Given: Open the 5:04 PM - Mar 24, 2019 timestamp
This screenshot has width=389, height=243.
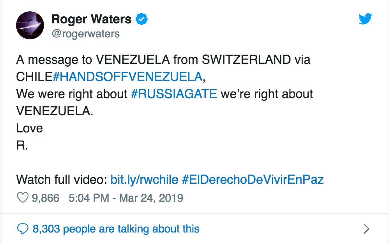Looking at the screenshot, I should 126,198.
